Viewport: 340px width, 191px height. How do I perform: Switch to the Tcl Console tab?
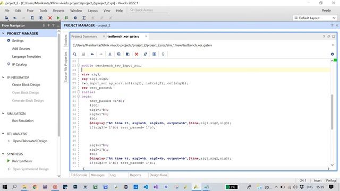(x=79, y=175)
